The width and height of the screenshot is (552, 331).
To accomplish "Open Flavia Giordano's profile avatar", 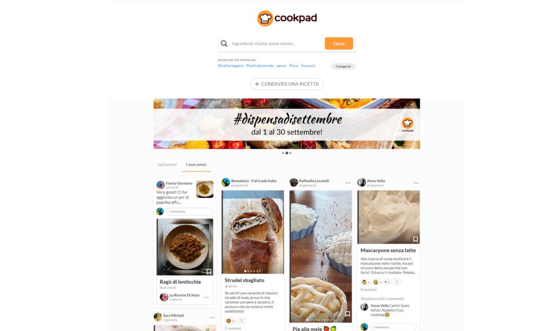I will (x=161, y=185).
